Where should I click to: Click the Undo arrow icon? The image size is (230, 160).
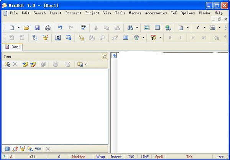60,28
